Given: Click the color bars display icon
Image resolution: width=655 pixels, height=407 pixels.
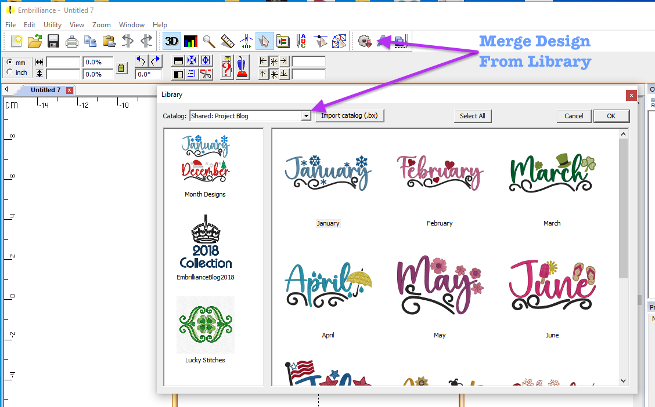Looking at the screenshot, I should pyautogui.click(x=190, y=41).
